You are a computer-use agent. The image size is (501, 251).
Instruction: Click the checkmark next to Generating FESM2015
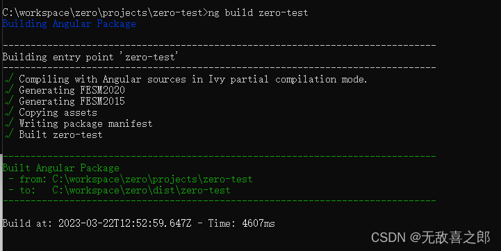[x=9, y=101]
